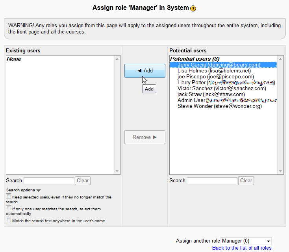This screenshot has height=252, width=289.
Task: Check 'Match the search text anywhere' option
Action: coord(9,220)
